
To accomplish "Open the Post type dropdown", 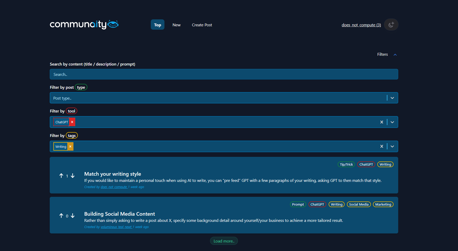I will (392, 98).
